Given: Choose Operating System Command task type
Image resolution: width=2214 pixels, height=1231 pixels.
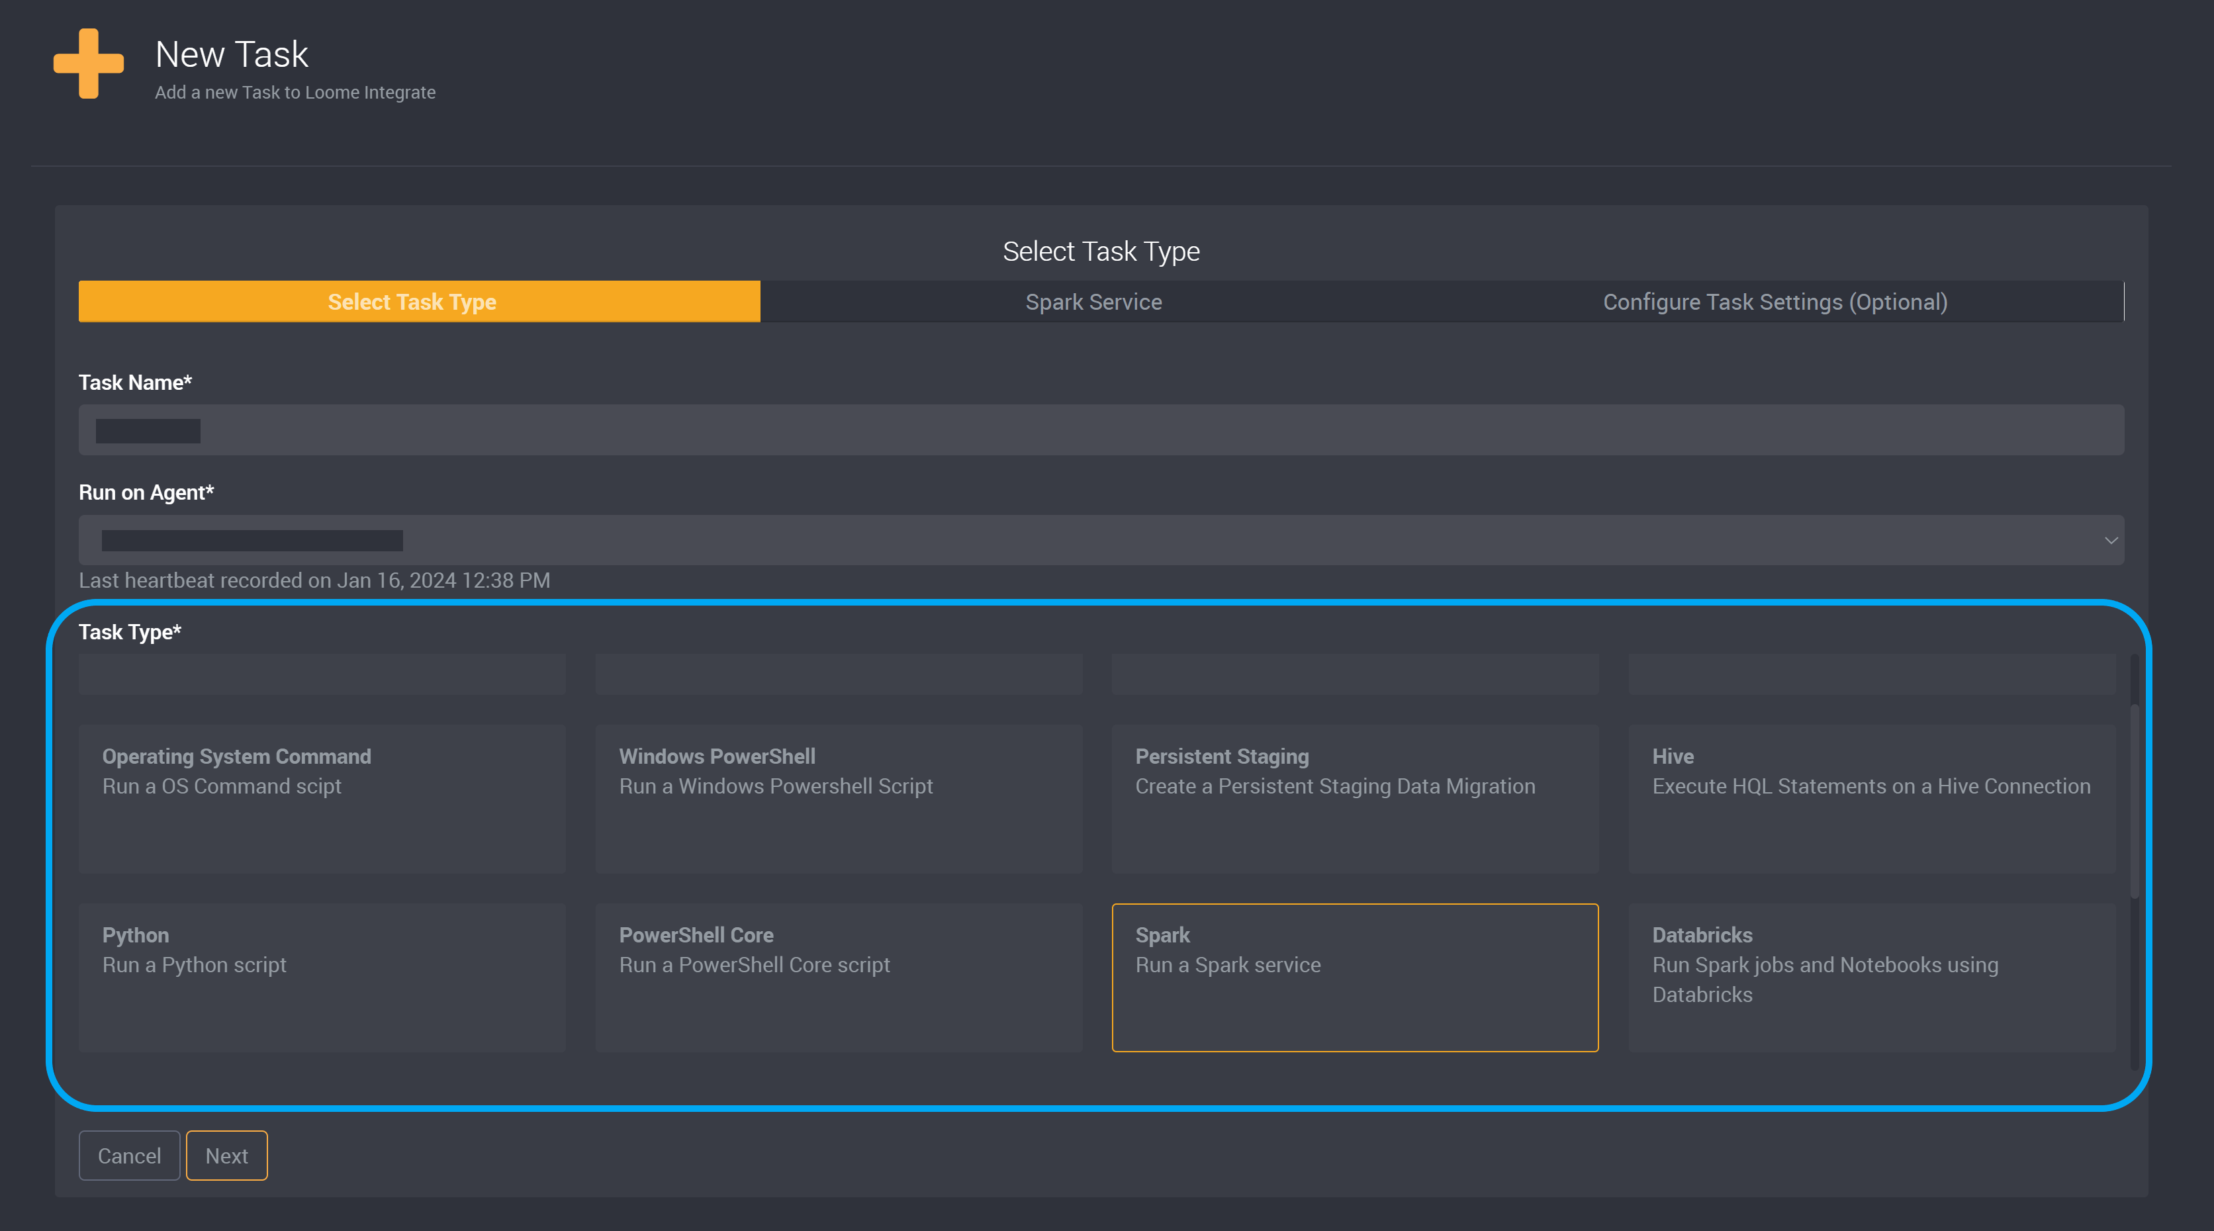Looking at the screenshot, I should 322,799.
